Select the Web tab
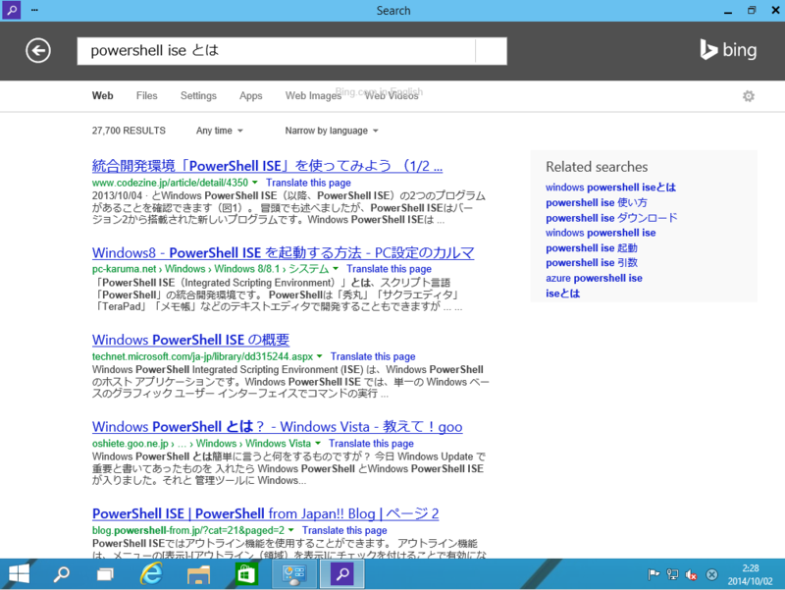Screen dimensions: 785x590 tap(103, 95)
